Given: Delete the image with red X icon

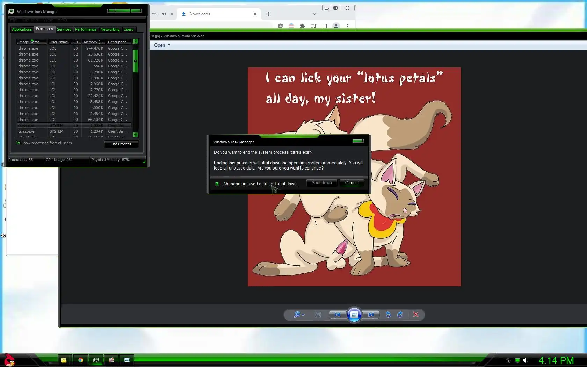Looking at the screenshot, I should click(x=416, y=315).
